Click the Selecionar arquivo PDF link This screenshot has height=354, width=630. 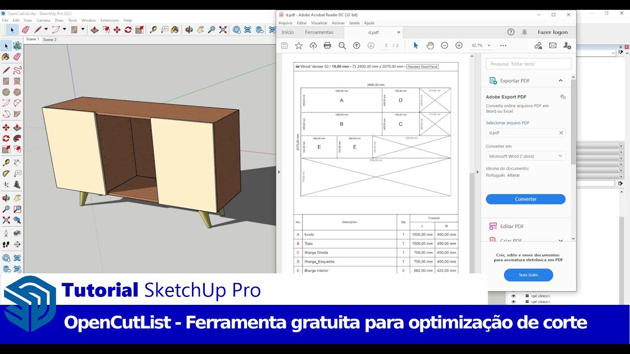tap(507, 123)
